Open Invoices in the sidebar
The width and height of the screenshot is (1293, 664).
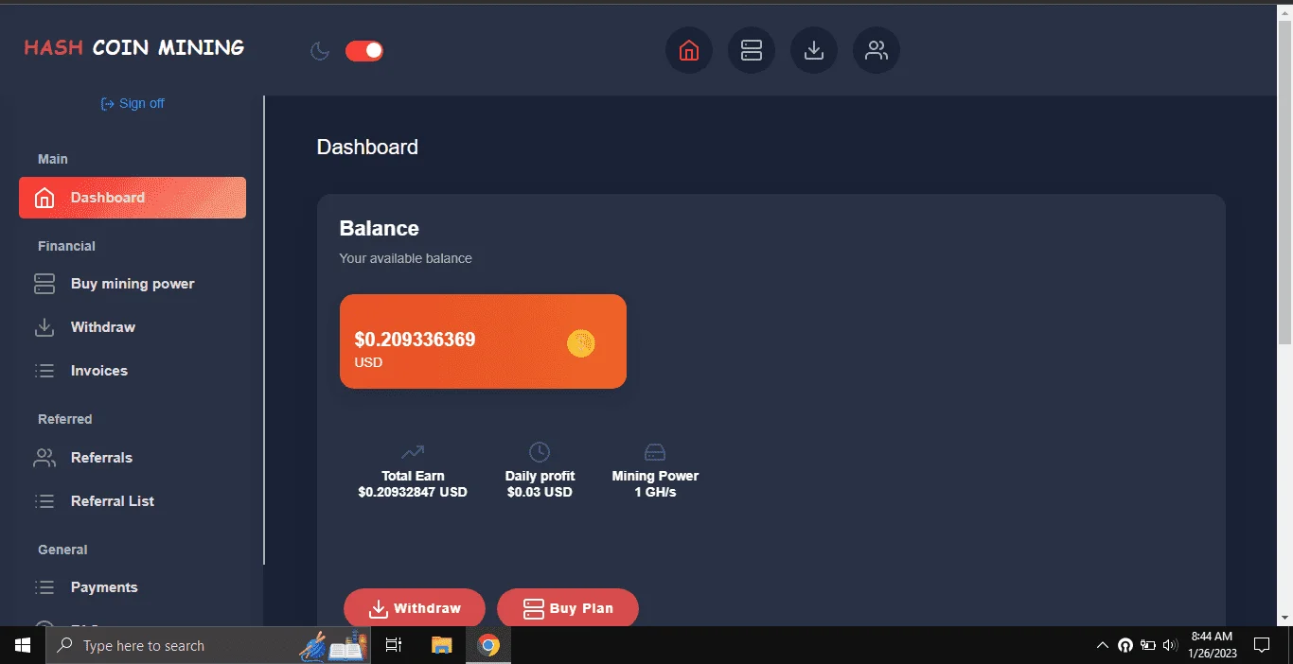(x=133, y=371)
